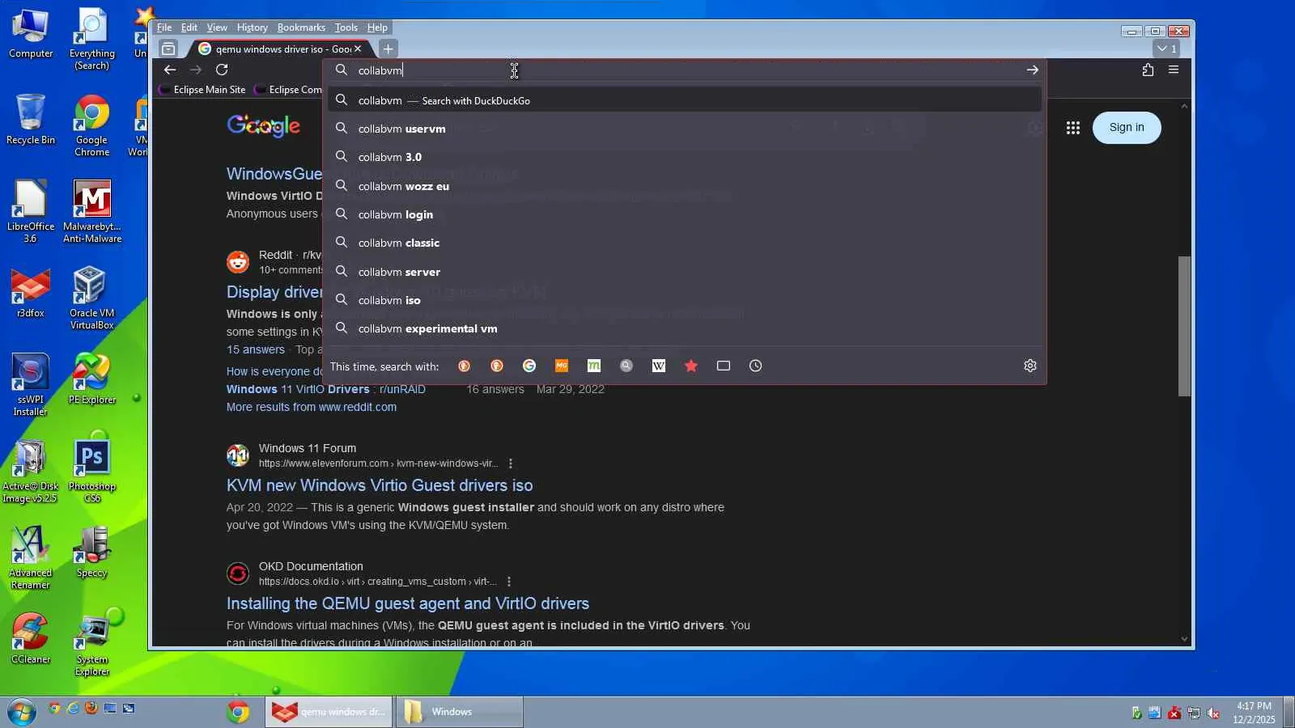Open the History menu
The height and width of the screenshot is (728, 1295).
[252, 28]
